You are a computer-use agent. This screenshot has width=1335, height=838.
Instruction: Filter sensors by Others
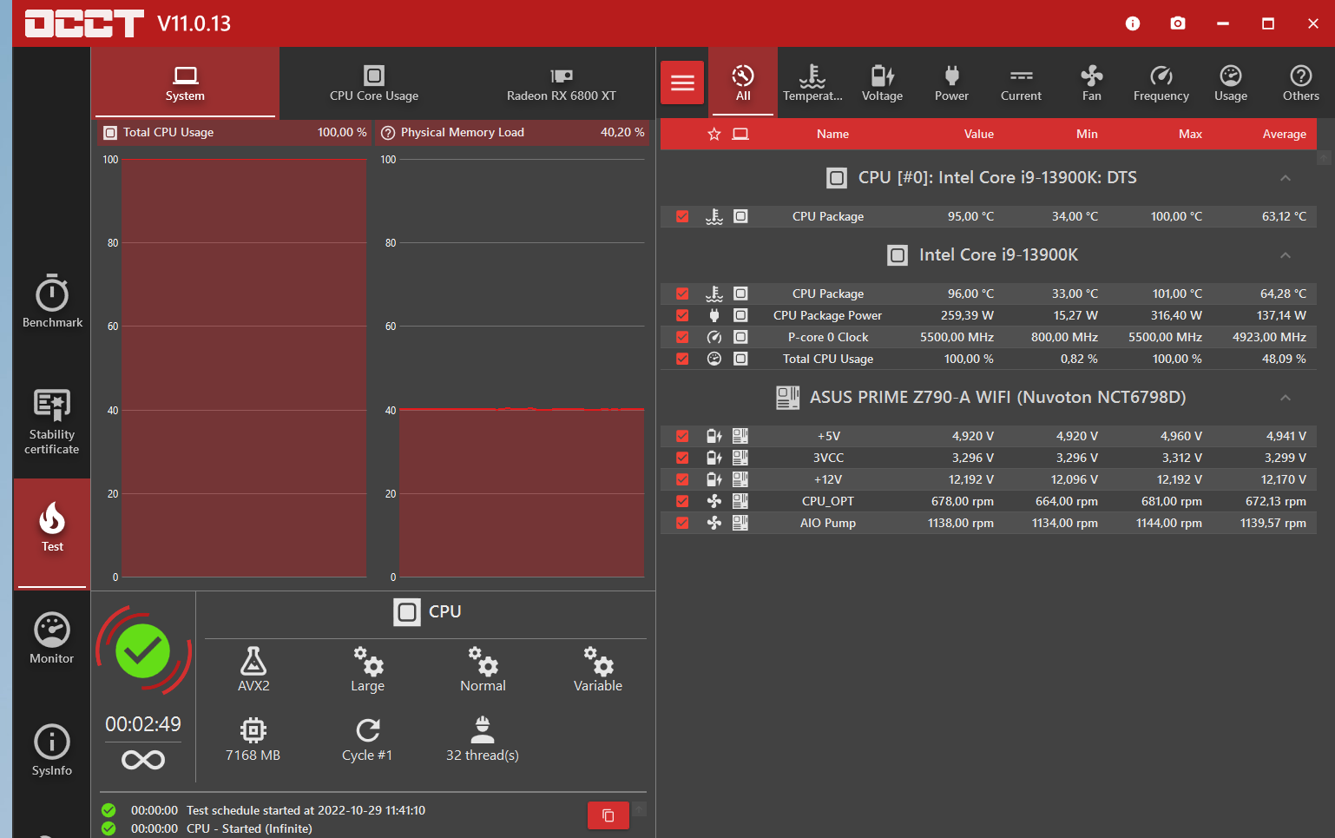point(1301,82)
